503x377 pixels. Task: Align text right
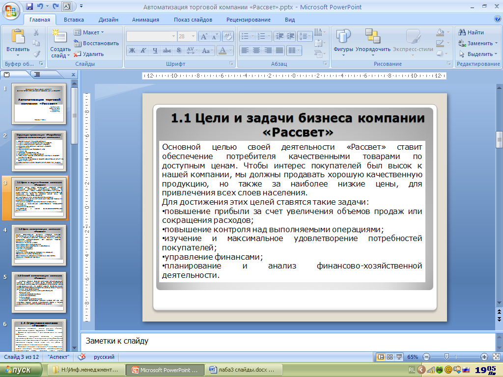(268, 51)
